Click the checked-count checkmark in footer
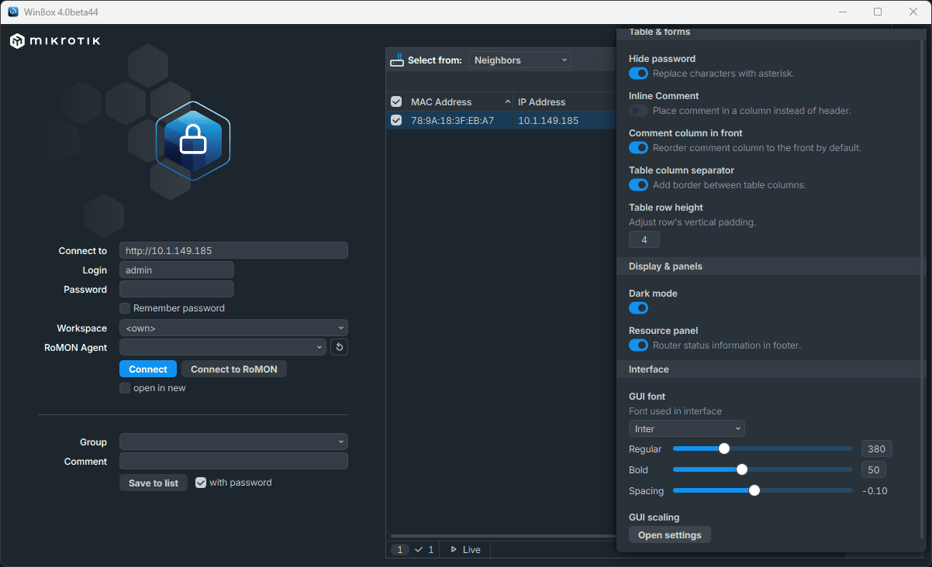Screen dimensions: 932x567 (x=419, y=550)
